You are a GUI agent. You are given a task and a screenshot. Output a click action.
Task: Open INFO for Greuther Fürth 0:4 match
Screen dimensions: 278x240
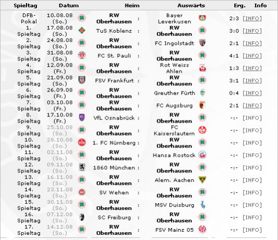pos(252,93)
